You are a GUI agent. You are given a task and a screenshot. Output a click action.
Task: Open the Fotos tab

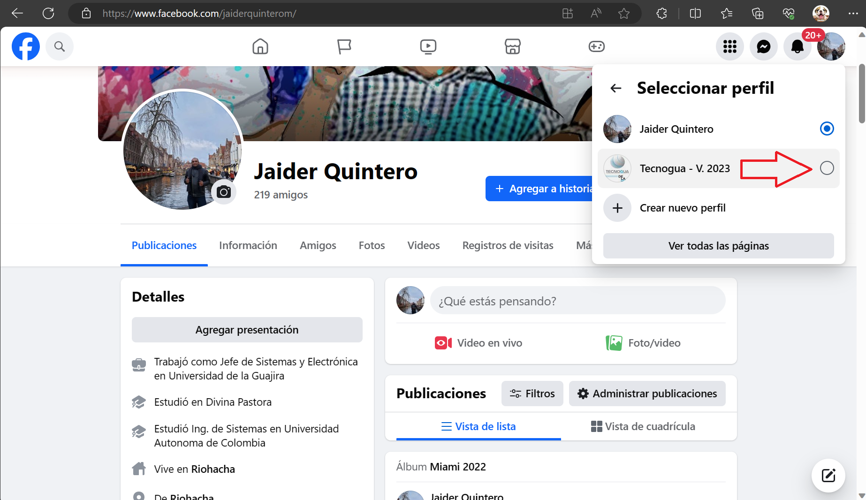tap(372, 245)
